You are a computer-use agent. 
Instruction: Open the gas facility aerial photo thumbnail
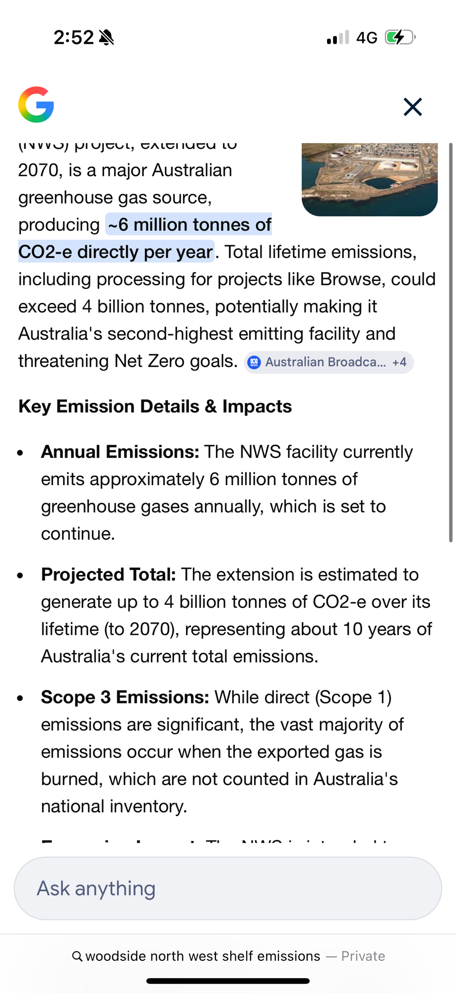pos(370,179)
